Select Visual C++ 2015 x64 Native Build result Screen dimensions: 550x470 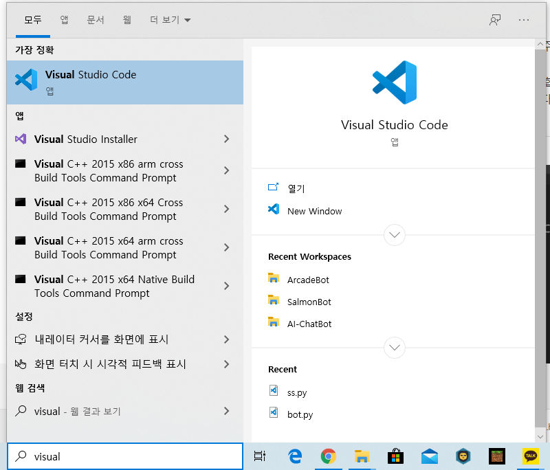[x=125, y=286]
